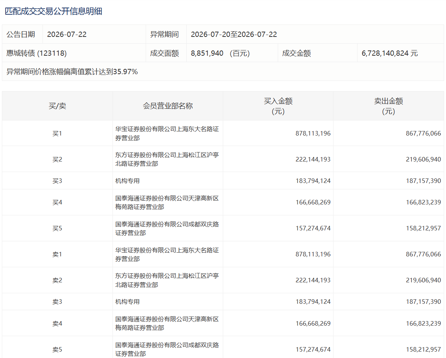Click the 异常期间 label
446x358 pixels.
[x=164, y=34]
